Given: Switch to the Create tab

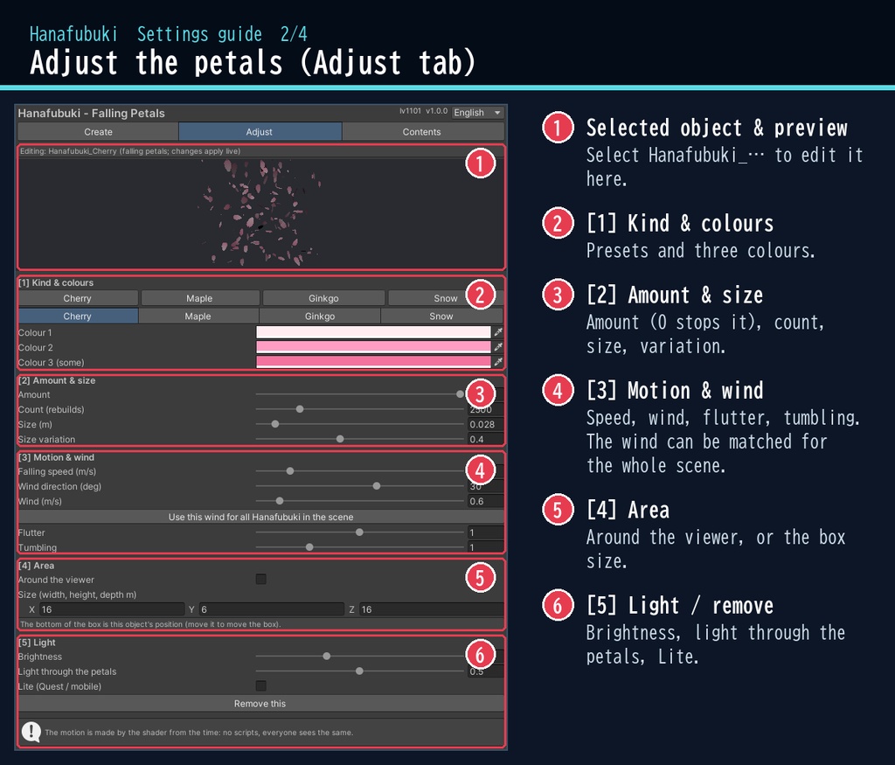Looking at the screenshot, I should (x=98, y=132).
